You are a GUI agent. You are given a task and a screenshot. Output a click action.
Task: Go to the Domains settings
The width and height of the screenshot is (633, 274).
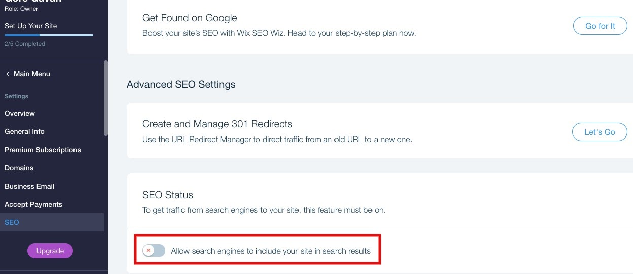coord(19,168)
